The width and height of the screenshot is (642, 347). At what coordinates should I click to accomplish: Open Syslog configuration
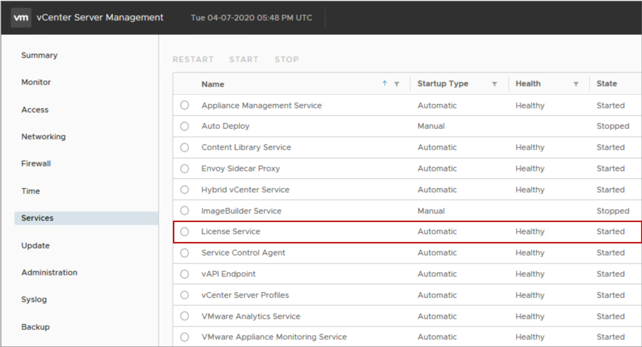click(34, 299)
